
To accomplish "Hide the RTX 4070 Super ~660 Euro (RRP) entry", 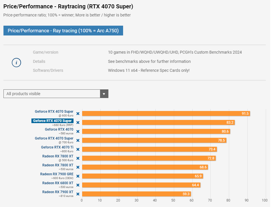I will point(78,123).
